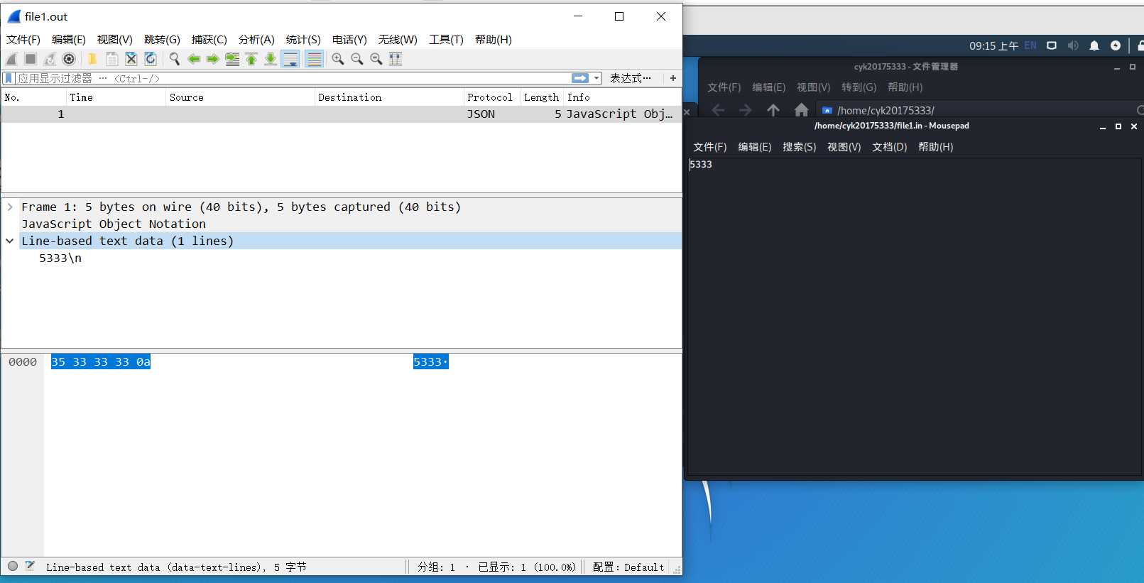Jump to the last packet
This screenshot has height=583, width=1144.
click(x=271, y=59)
